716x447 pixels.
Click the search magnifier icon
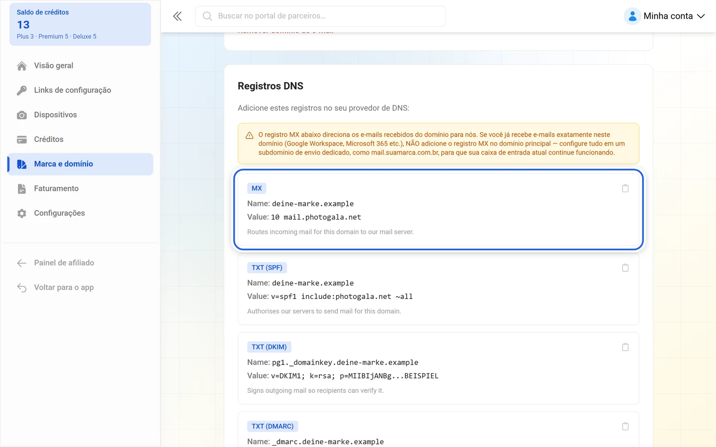(x=207, y=16)
